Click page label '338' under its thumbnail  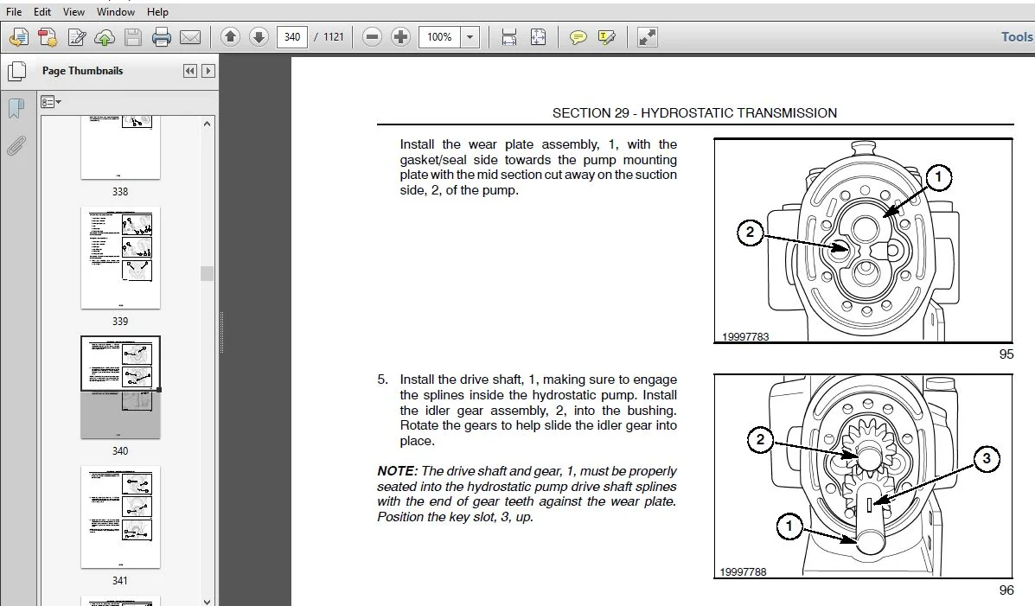(x=120, y=191)
